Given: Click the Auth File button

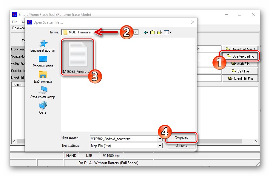Looking at the screenshot, I should [x=240, y=64].
